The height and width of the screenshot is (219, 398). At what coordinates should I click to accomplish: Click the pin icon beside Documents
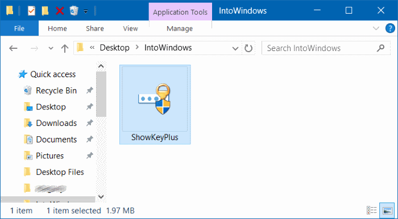tap(90, 139)
